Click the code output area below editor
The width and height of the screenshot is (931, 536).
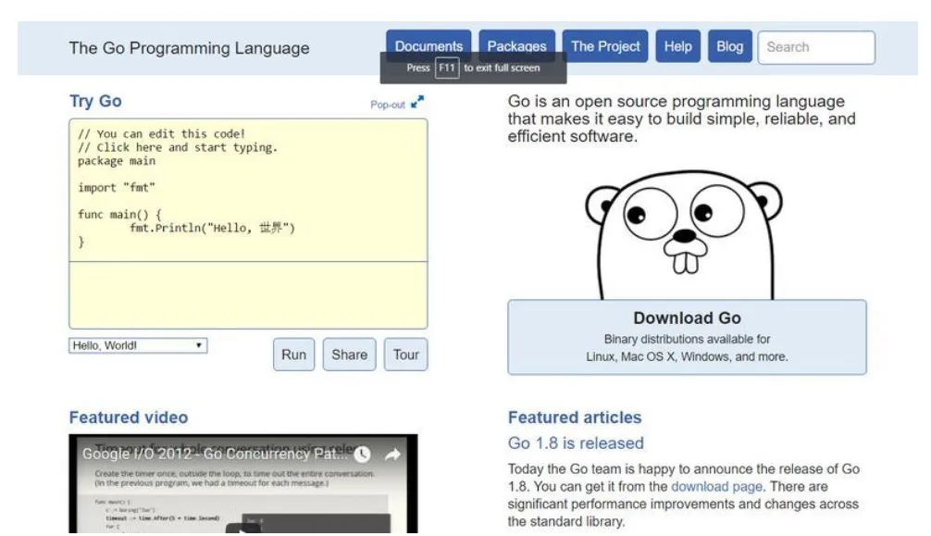coord(248,295)
